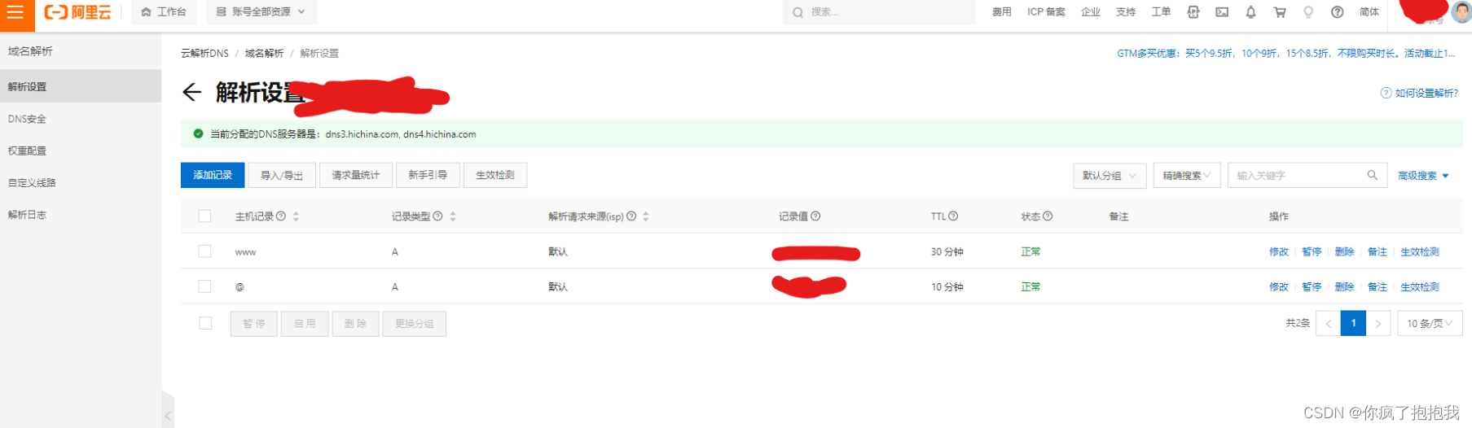Viewport: 1472px width, 428px height.
Task: Click info icon next to 记录值
Action: point(815,216)
